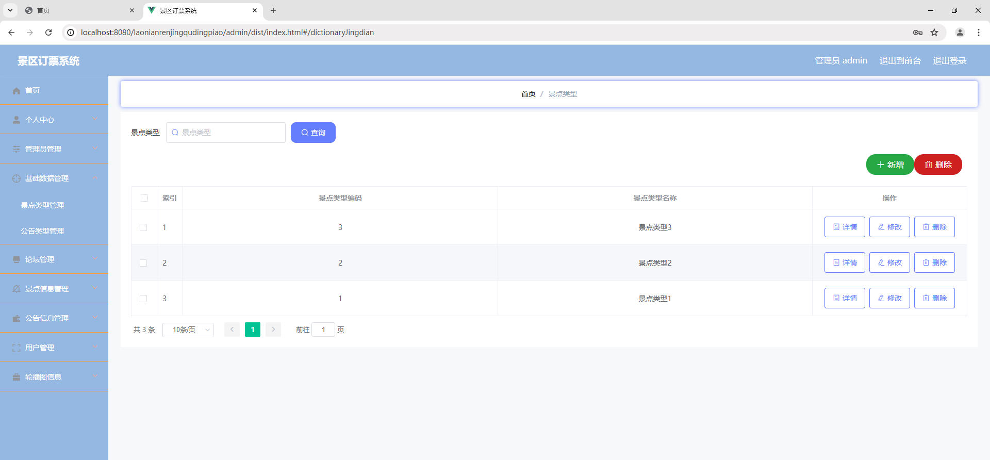The height and width of the screenshot is (460, 990).
Task: Select page 1 in pagination
Action: 253,330
